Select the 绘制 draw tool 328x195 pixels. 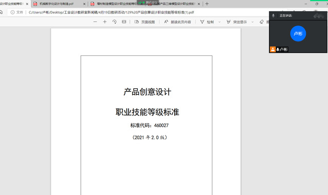point(207,22)
